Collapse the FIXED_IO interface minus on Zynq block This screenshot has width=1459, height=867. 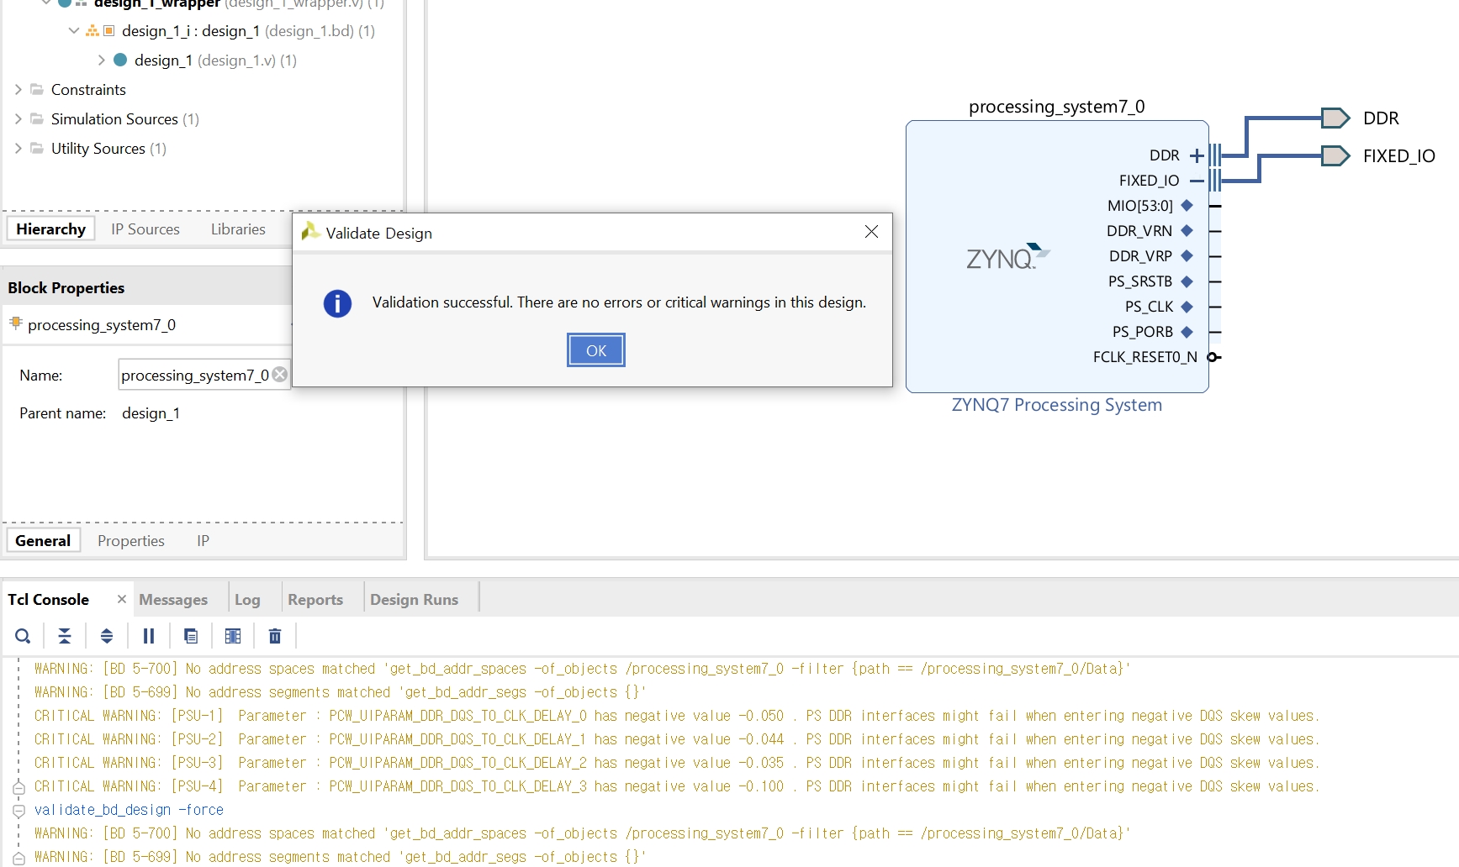(x=1197, y=181)
